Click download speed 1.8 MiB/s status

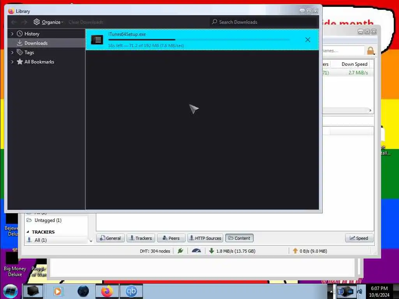[236, 251]
